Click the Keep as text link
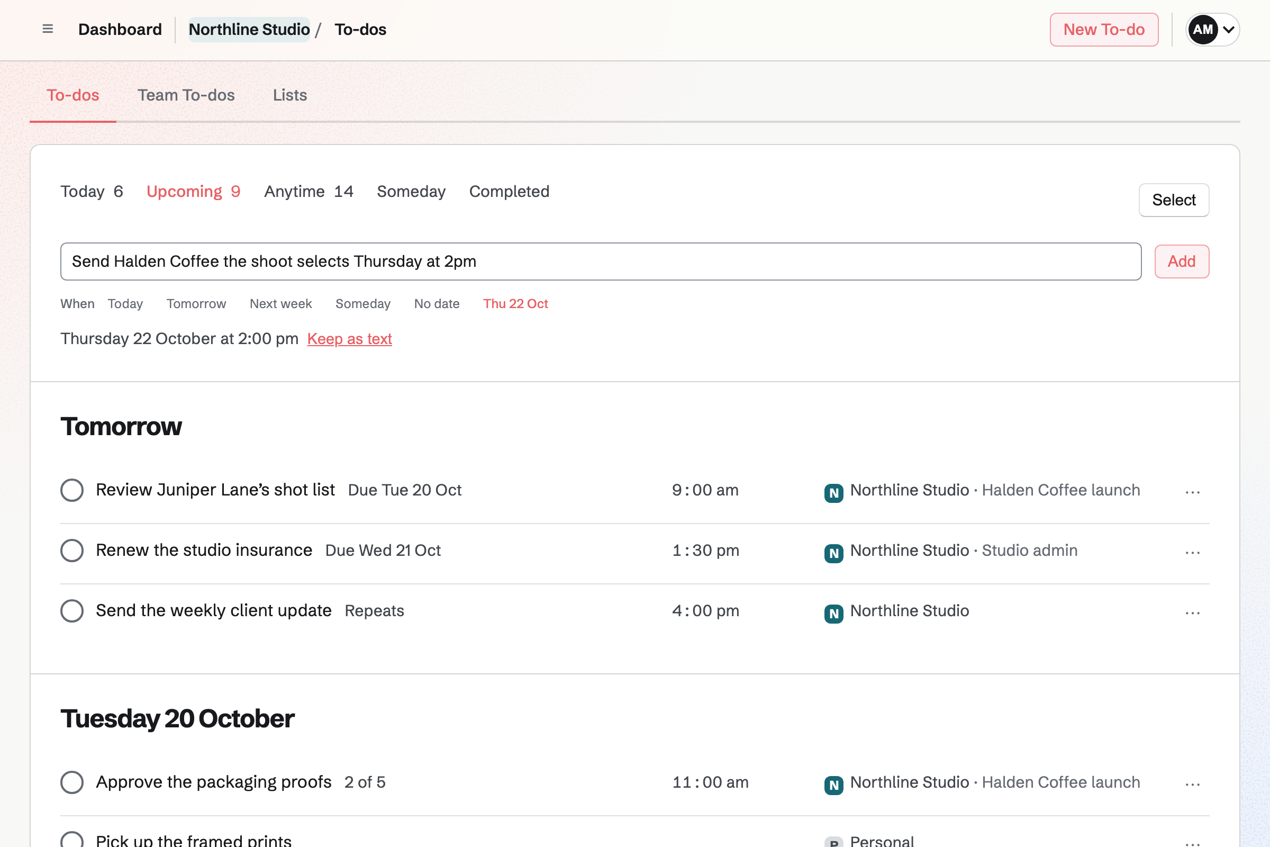 pyautogui.click(x=349, y=339)
